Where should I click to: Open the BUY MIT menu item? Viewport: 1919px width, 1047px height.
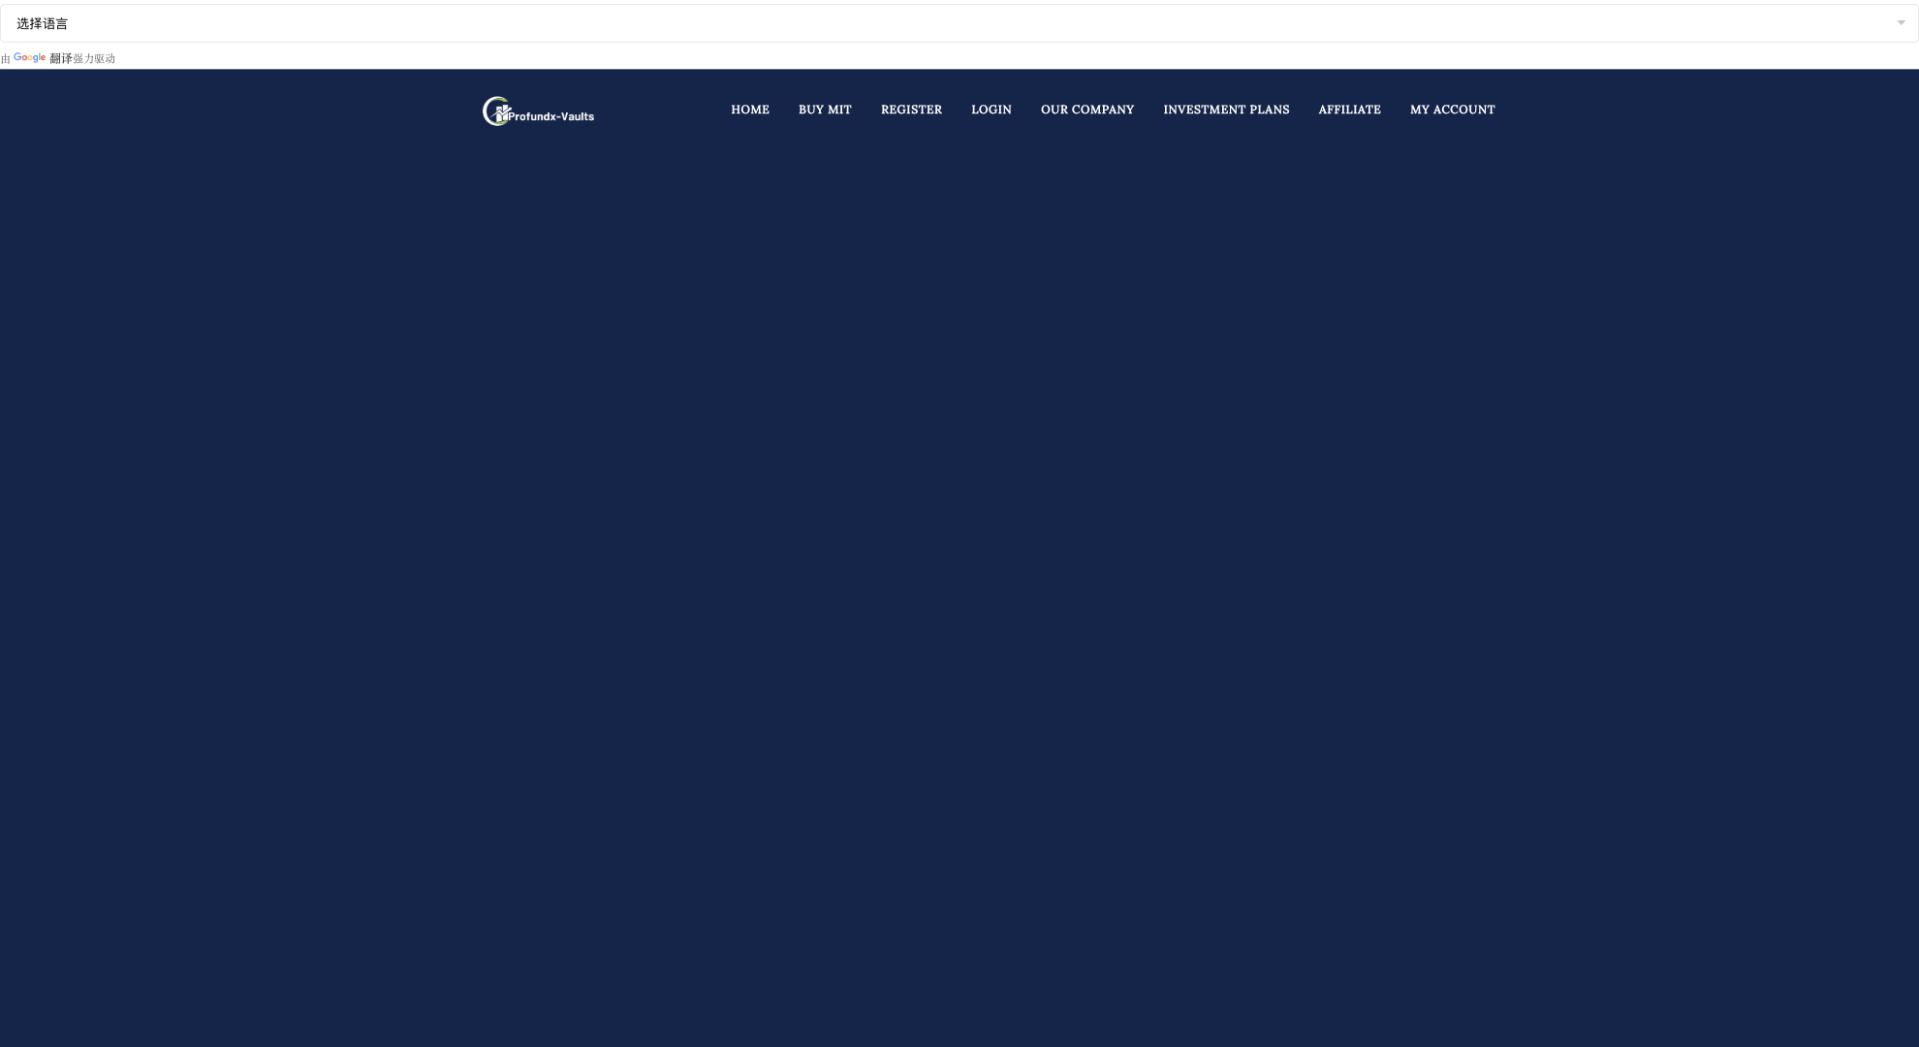[x=825, y=110]
